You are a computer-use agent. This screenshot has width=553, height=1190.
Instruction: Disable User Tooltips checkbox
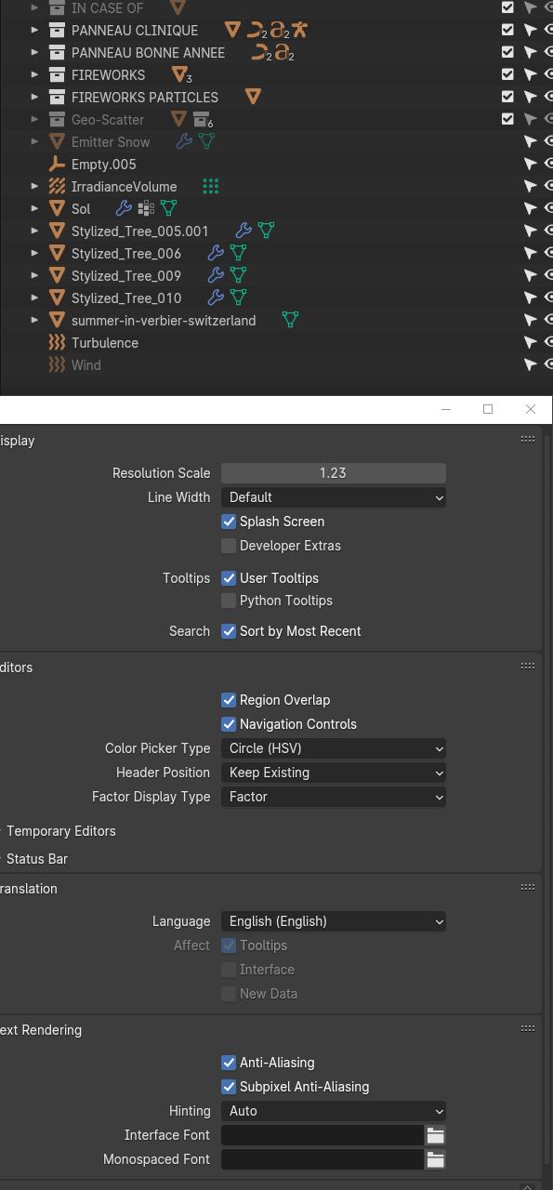coord(229,578)
